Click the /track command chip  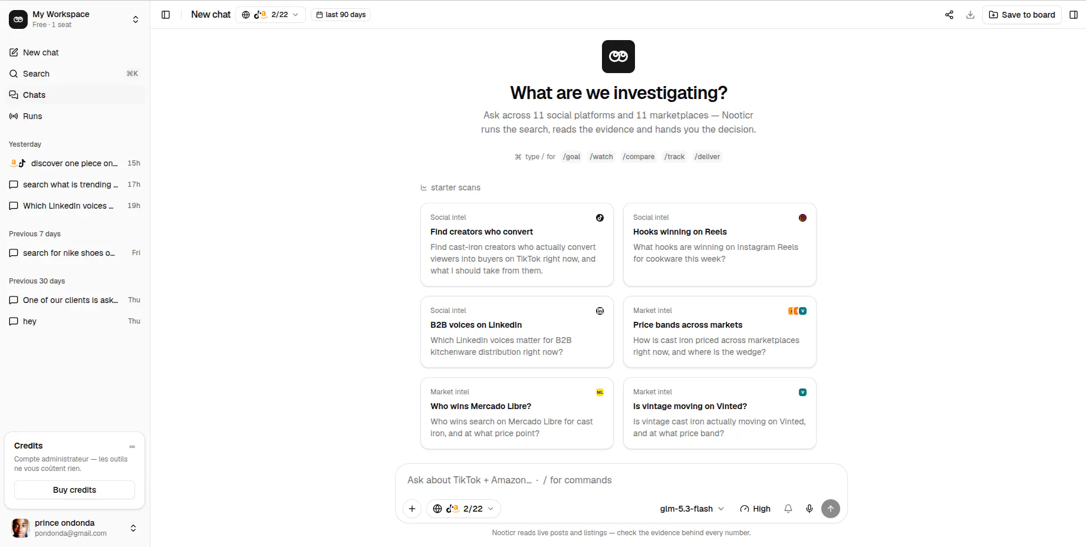[x=674, y=157]
